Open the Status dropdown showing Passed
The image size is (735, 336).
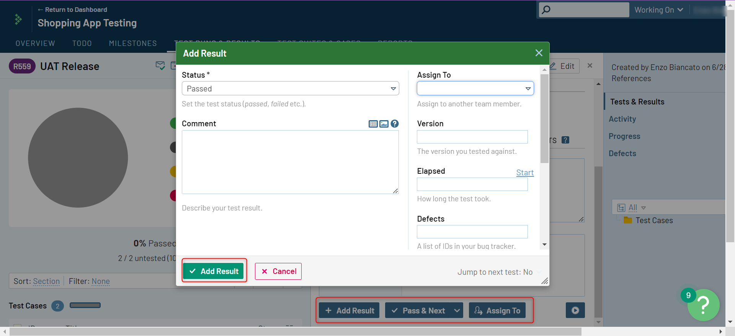pyautogui.click(x=290, y=88)
